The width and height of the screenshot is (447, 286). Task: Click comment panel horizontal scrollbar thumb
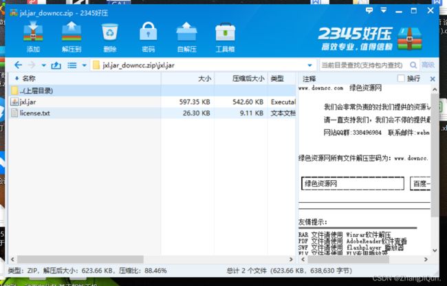tap(348, 259)
